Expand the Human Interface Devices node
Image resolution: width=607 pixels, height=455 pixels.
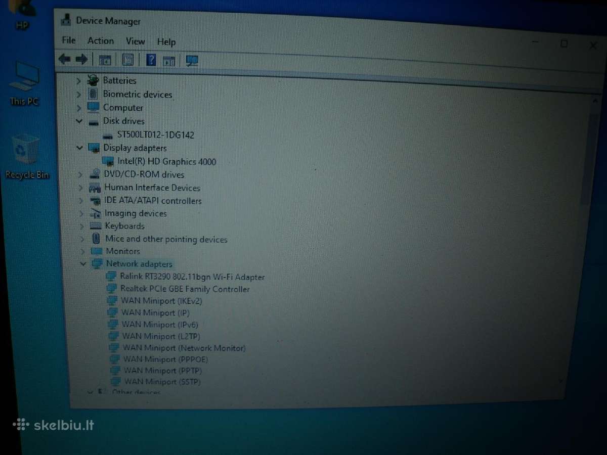(80, 188)
